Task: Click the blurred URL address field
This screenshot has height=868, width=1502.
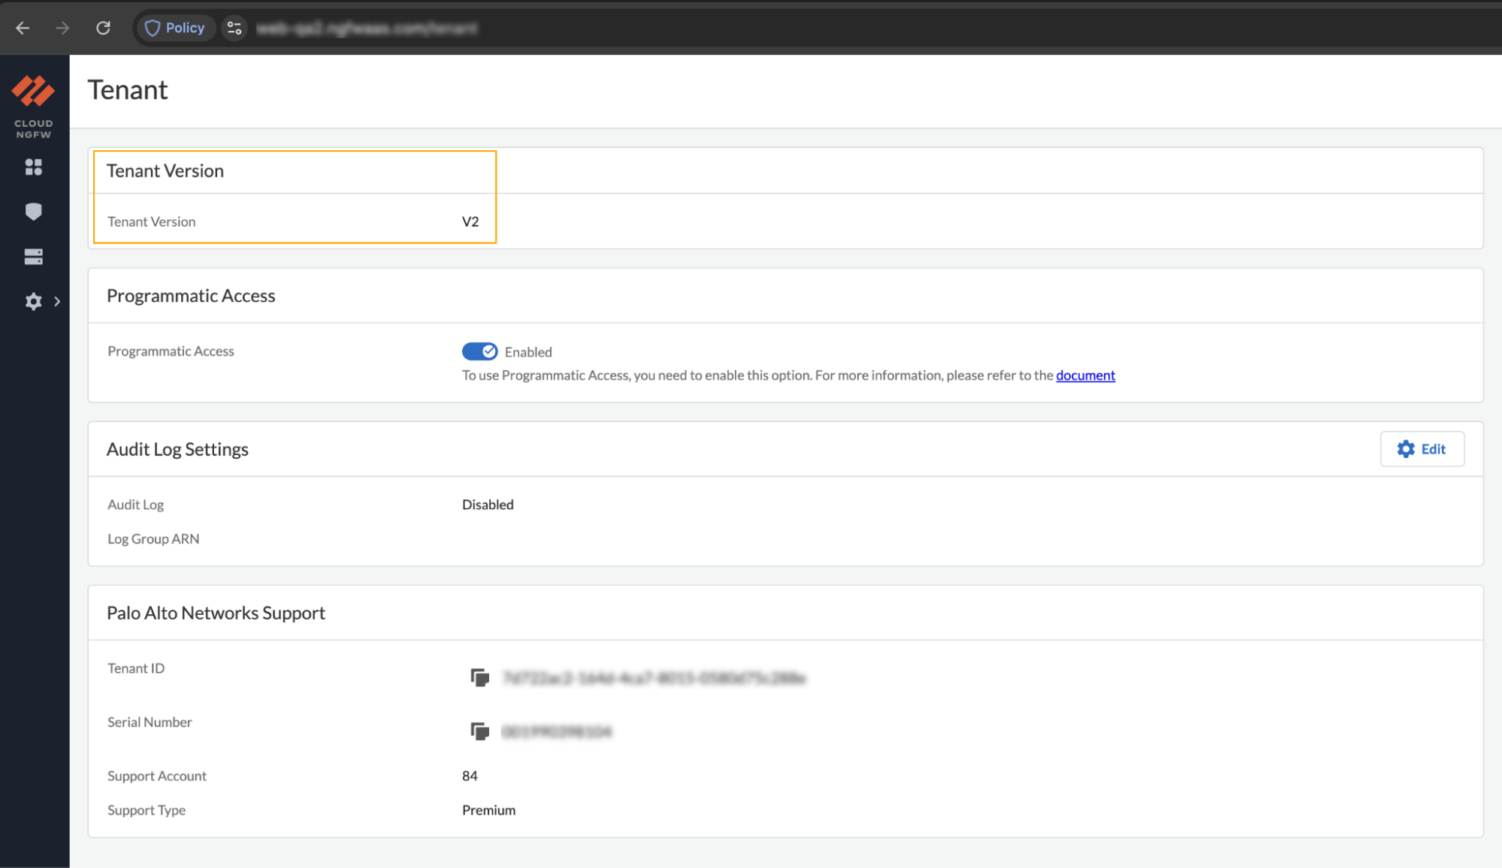Action: (x=367, y=28)
